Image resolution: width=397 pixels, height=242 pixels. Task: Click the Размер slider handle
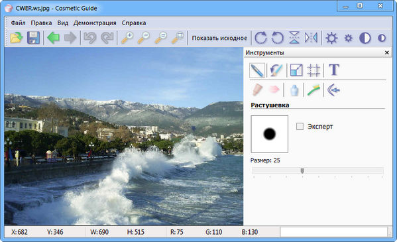(x=302, y=171)
